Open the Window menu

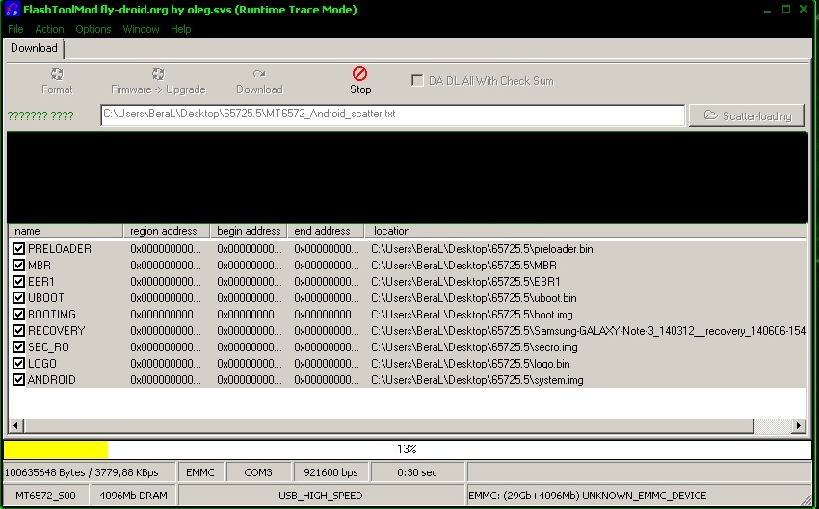[142, 29]
